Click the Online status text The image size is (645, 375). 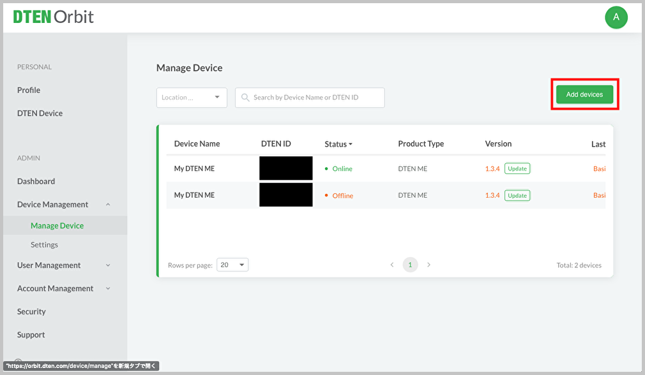[x=342, y=168]
